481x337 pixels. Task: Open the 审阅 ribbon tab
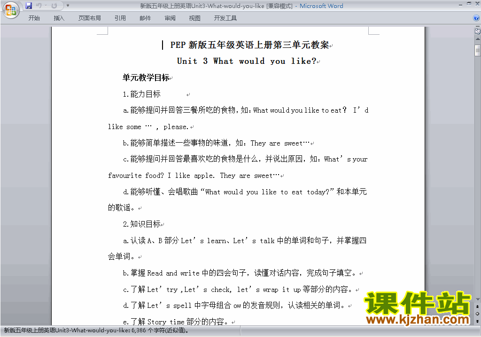(170, 18)
